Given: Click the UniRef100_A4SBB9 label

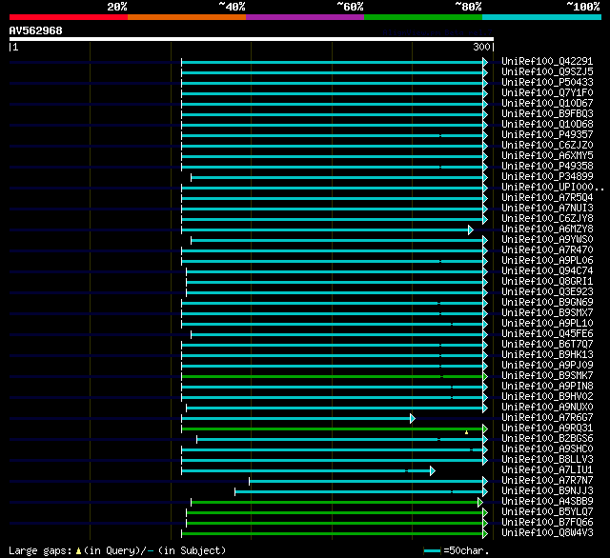Looking at the screenshot, I should coord(547,502).
